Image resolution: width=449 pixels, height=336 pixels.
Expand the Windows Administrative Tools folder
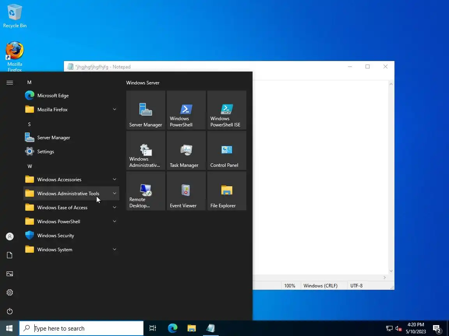pyautogui.click(x=71, y=193)
